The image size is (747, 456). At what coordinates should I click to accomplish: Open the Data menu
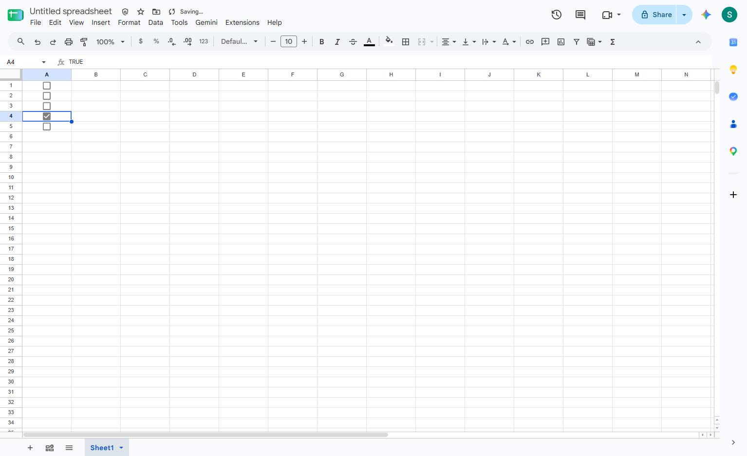[x=155, y=22]
